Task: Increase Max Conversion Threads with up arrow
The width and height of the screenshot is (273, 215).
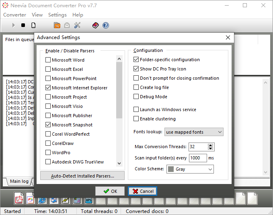Action: (x=211, y=145)
